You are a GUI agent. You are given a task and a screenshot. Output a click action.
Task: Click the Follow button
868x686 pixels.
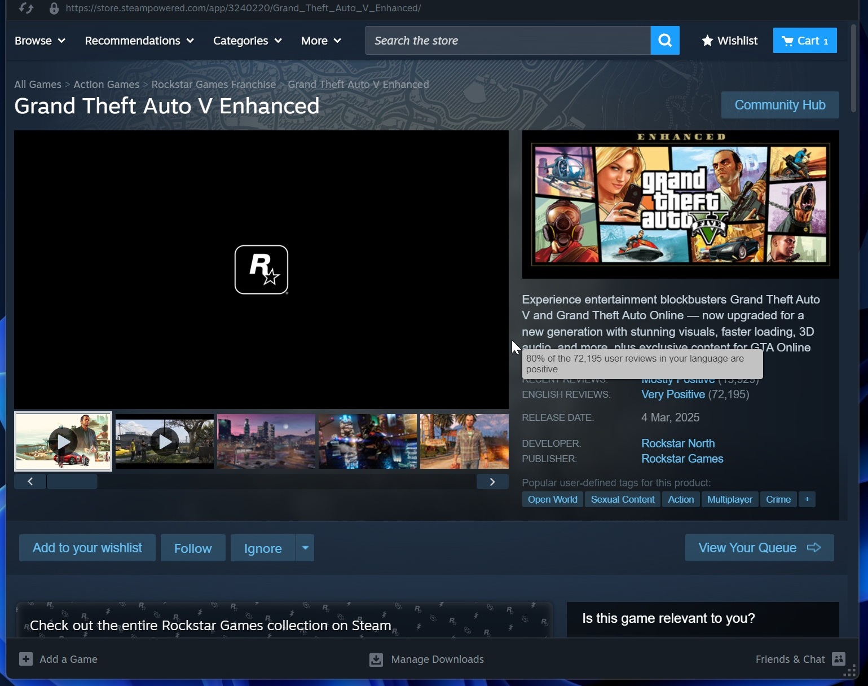point(193,548)
